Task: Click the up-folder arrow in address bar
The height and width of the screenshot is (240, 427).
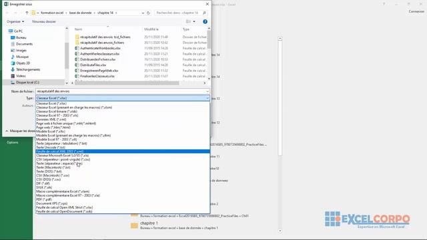Action: pyautogui.click(x=27, y=13)
